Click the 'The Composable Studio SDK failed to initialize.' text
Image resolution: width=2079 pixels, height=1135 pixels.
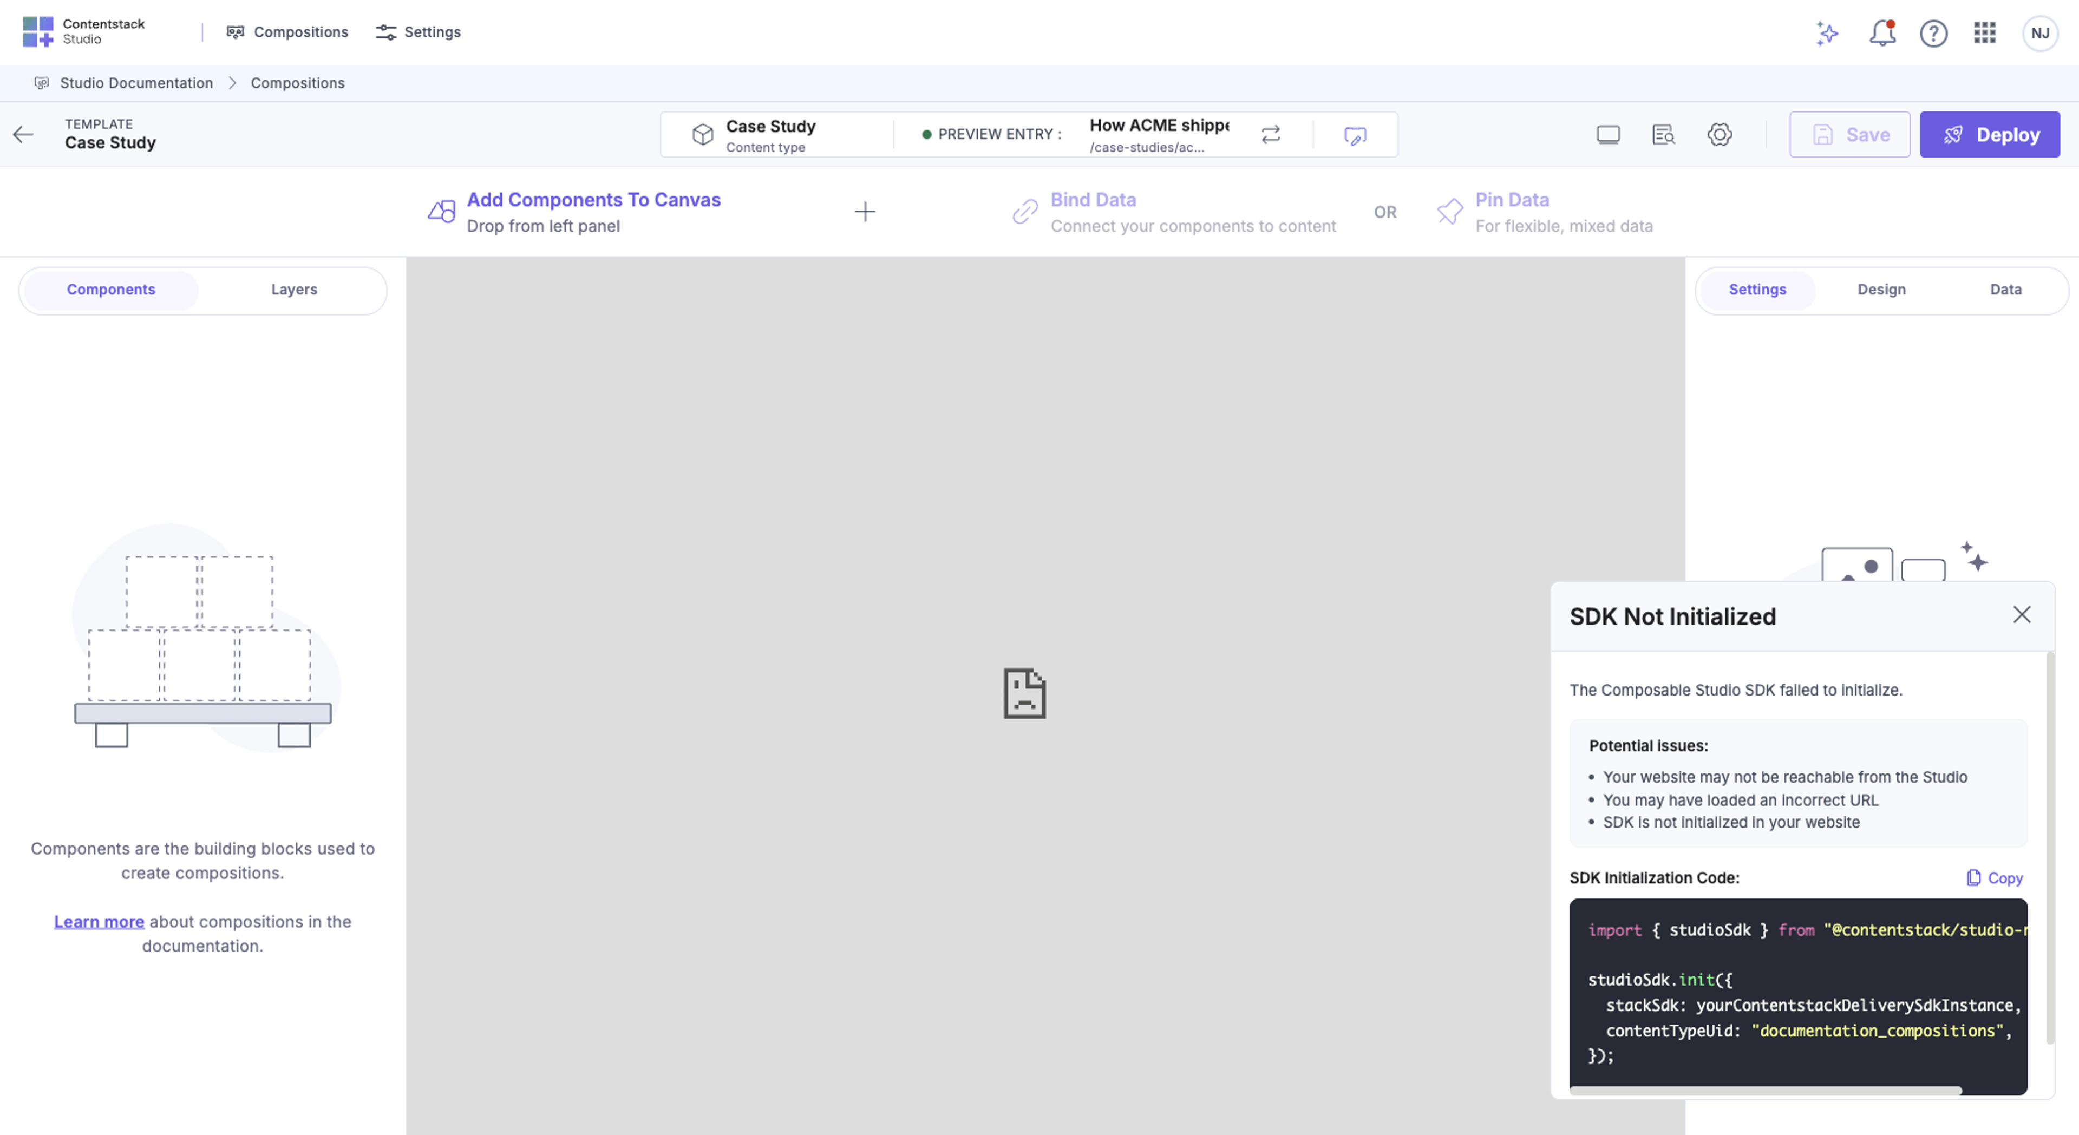pyautogui.click(x=1735, y=690)
